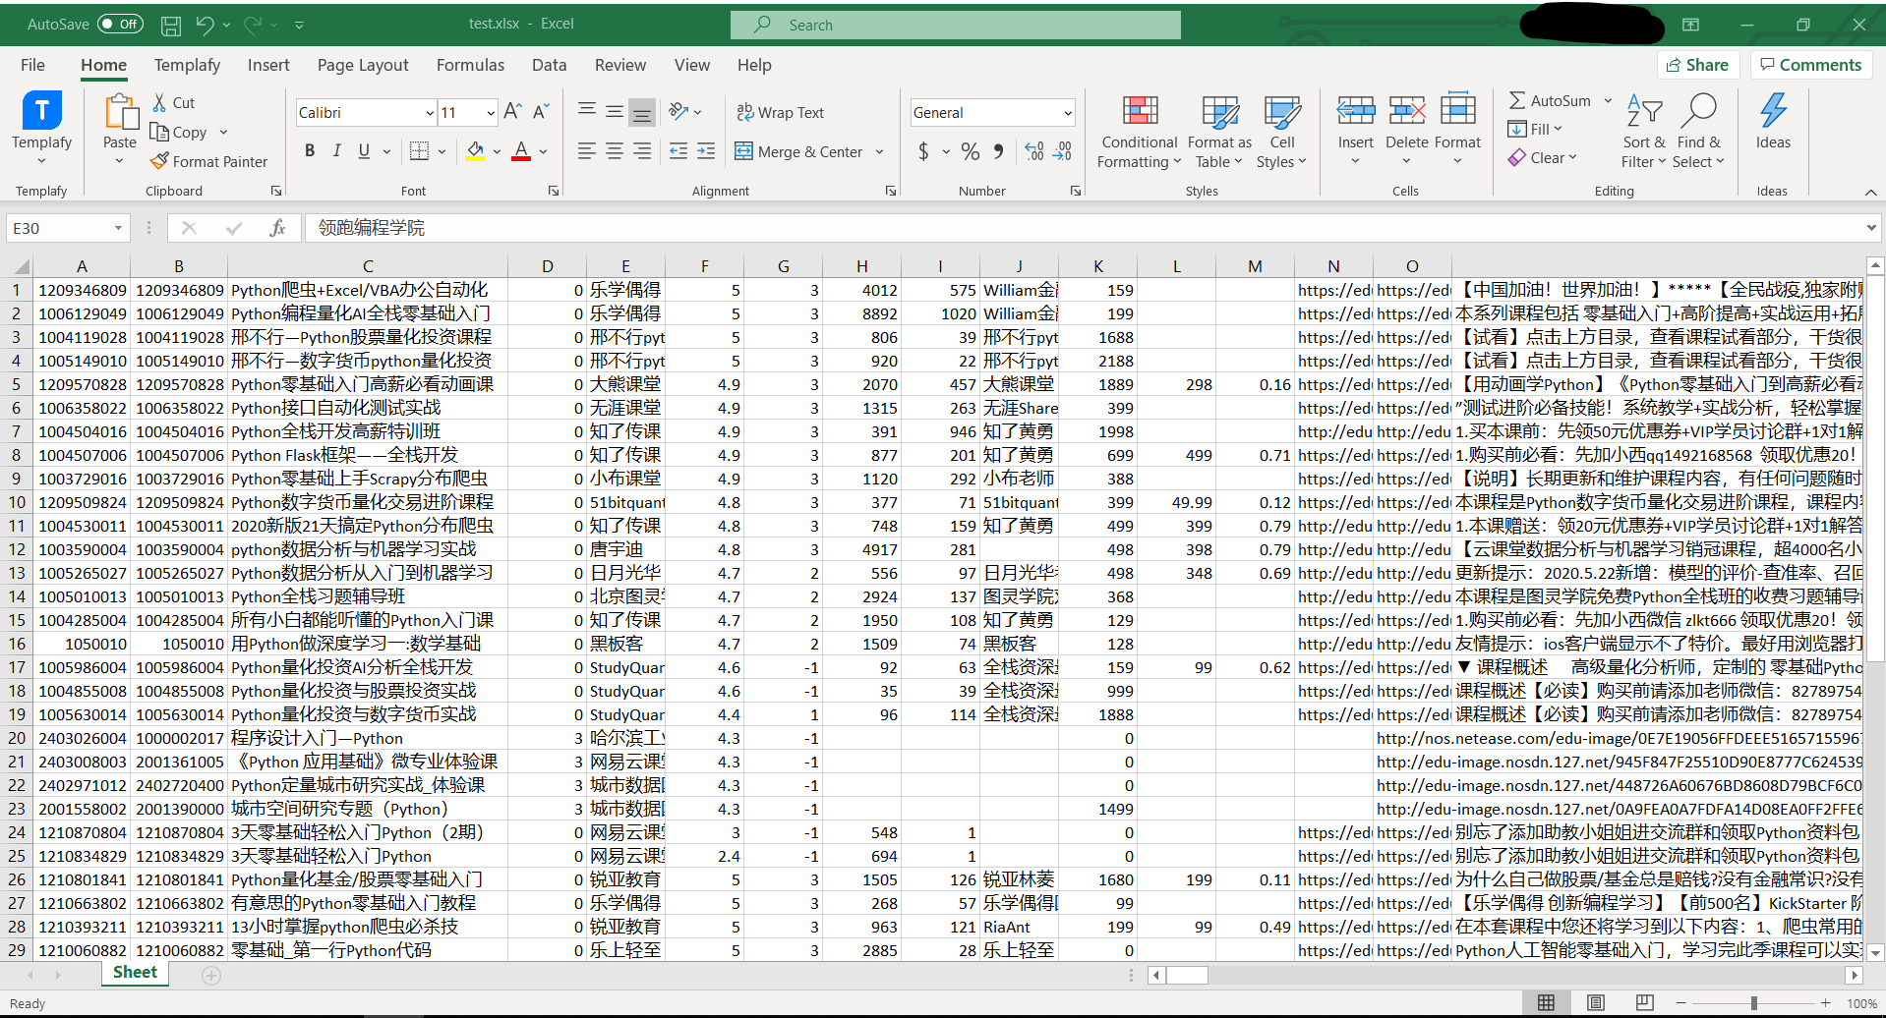The image size is (1886, 1018).
Task: Switch to the Formulas tab
Action: point(470,65)
